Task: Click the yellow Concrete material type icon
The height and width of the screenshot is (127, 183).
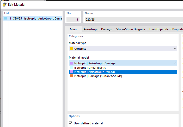Action: point(71,49)
